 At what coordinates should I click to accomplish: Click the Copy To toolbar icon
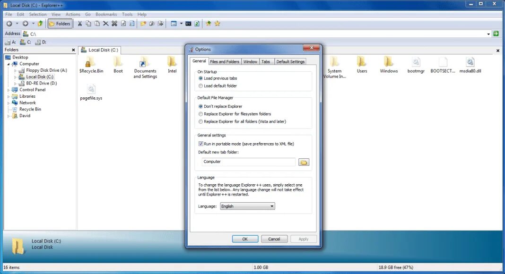[152, 24]
